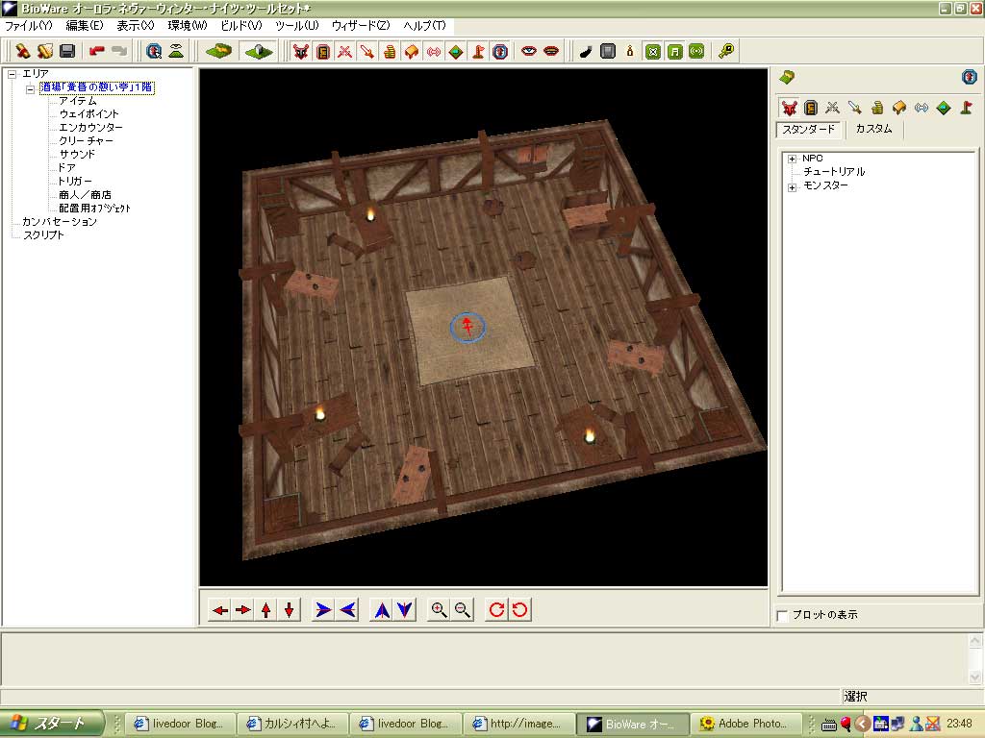Select waypoints flag category in right palette
The image size is (985, 738).
tap(966, 108)
